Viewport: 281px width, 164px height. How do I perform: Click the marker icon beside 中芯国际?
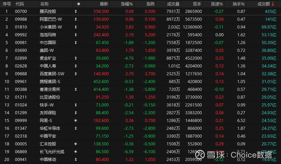(x=76, y=42)
